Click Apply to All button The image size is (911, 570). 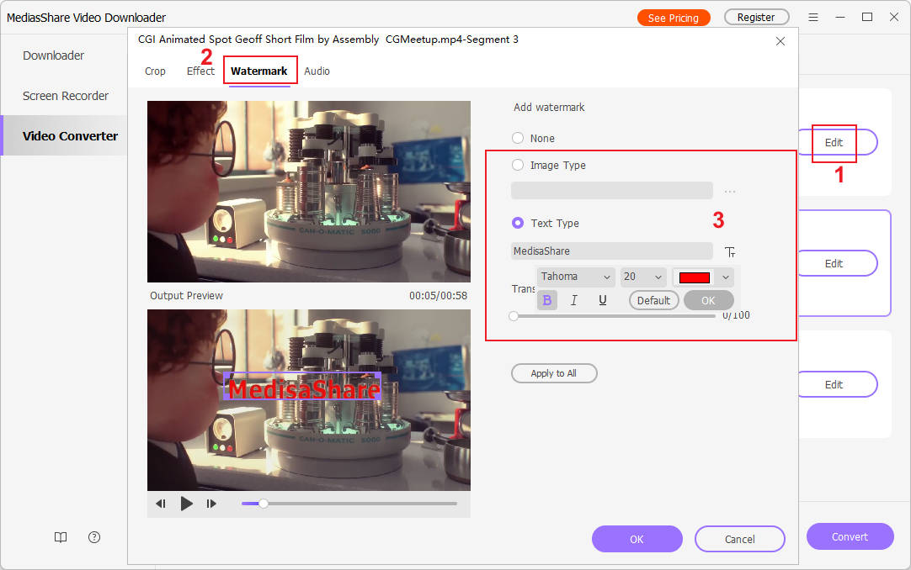coord(554,373)
